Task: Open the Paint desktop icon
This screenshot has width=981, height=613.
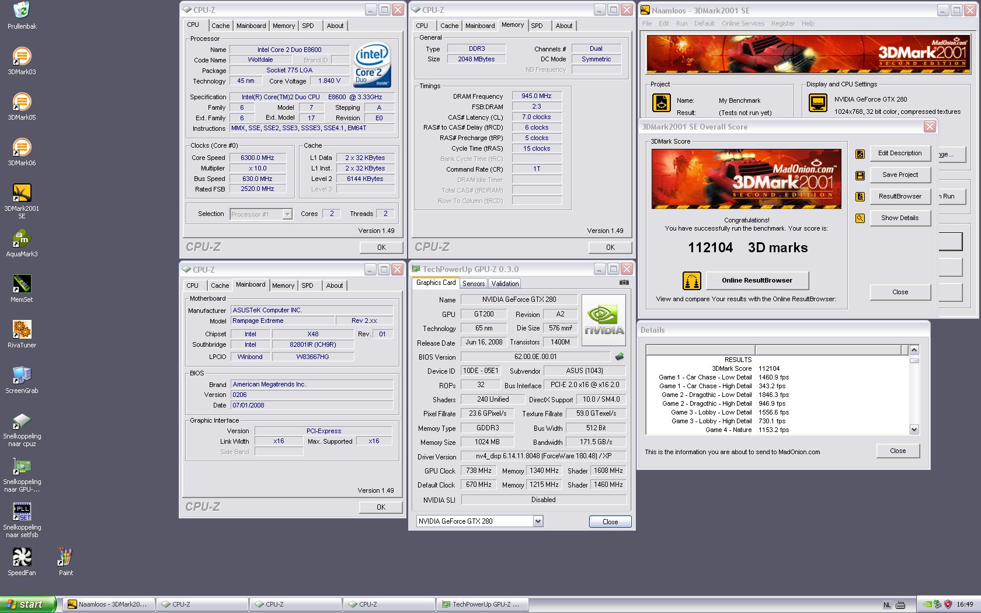Action: tap(65, 557)
